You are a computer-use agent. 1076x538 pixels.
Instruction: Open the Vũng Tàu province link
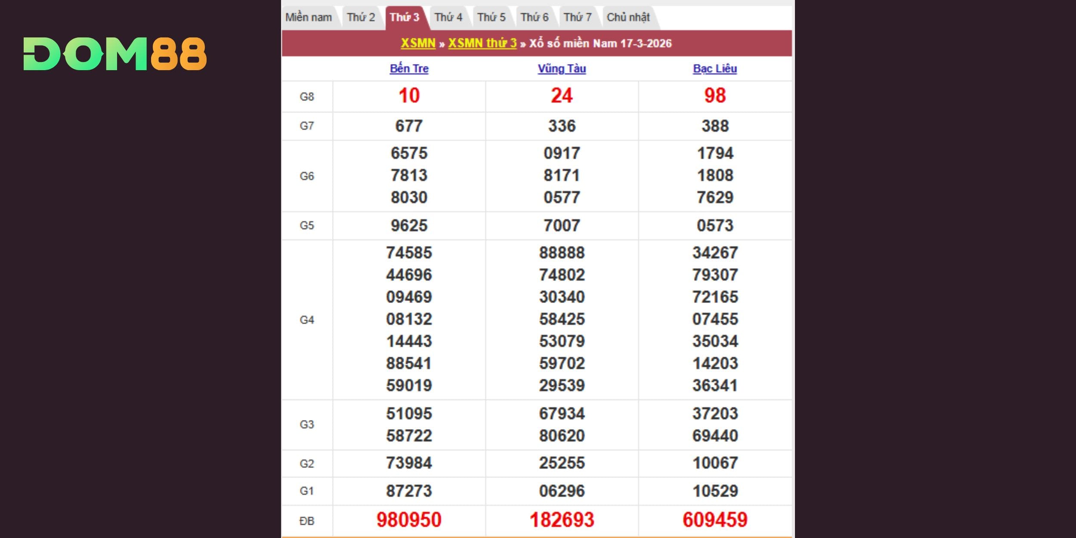pos(562,69)
